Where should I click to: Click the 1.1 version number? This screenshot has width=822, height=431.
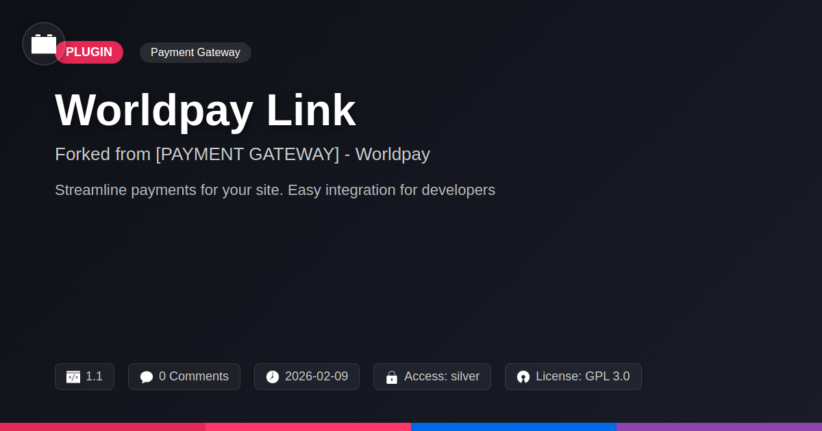pyautogui.click(x=94, y=376)
